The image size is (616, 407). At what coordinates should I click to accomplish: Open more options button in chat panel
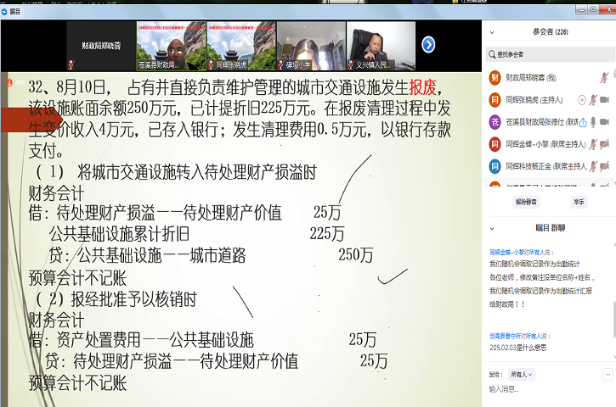coord(607,374)
